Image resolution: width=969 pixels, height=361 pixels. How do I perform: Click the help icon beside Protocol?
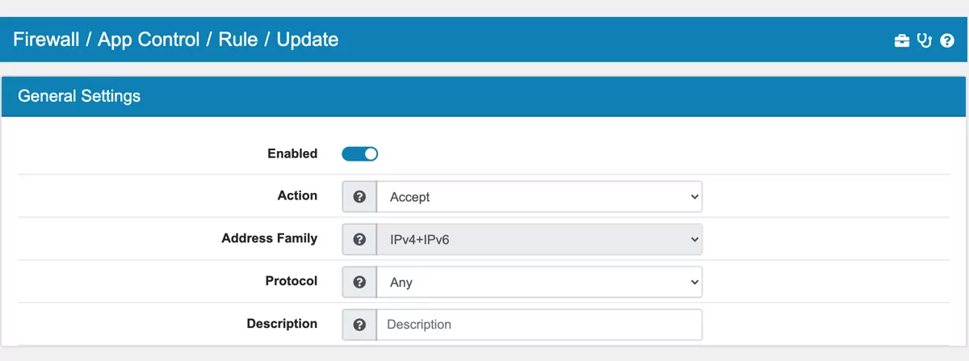(x=360, y=282)
